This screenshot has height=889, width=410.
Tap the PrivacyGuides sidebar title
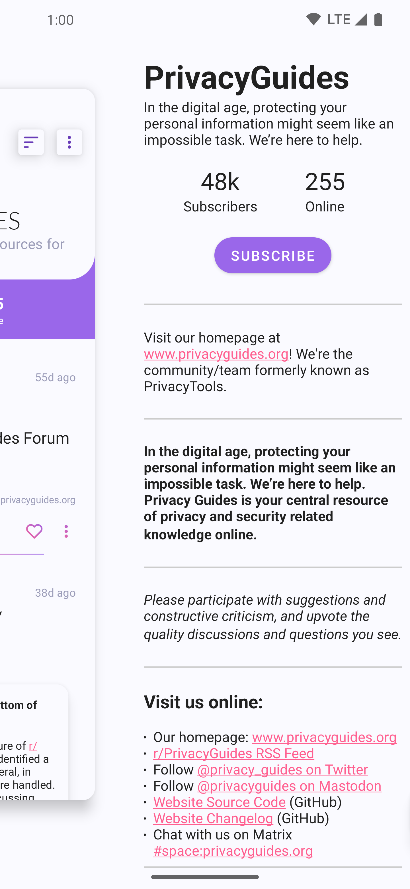246,77
